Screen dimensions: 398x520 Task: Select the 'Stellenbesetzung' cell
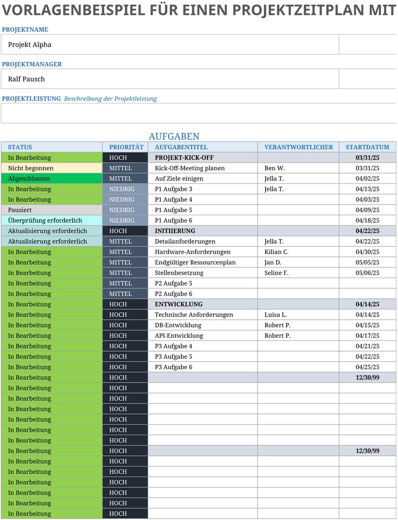203,273
